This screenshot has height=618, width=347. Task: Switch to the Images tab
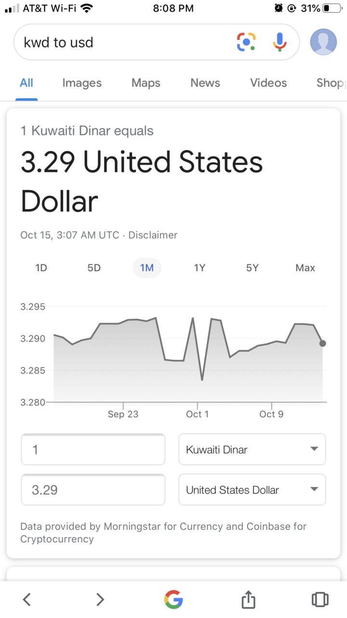click(82, 83)
